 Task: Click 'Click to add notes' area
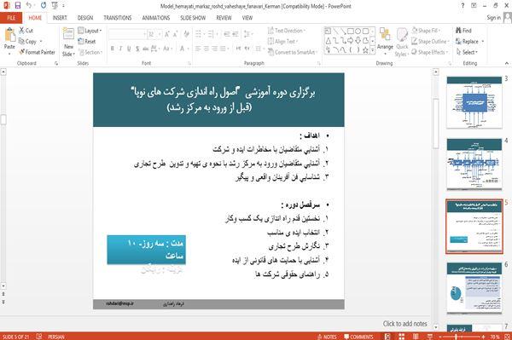click(x=404, y=324)
